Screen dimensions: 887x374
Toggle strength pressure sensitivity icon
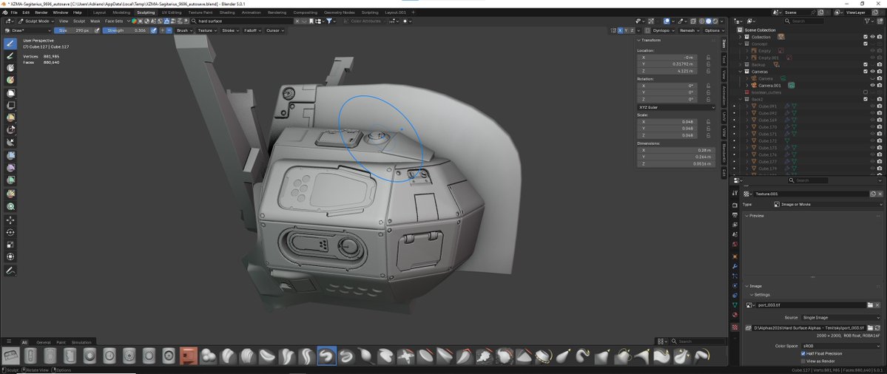pyautogui.click(x=153, y=30)
